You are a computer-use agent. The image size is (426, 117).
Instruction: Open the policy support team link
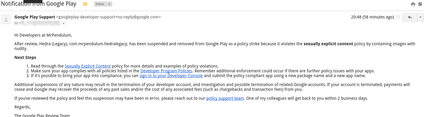(x=225, y=98)
